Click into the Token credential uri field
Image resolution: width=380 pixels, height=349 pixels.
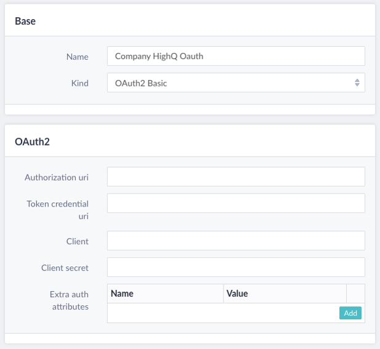[x=235, y=203]
